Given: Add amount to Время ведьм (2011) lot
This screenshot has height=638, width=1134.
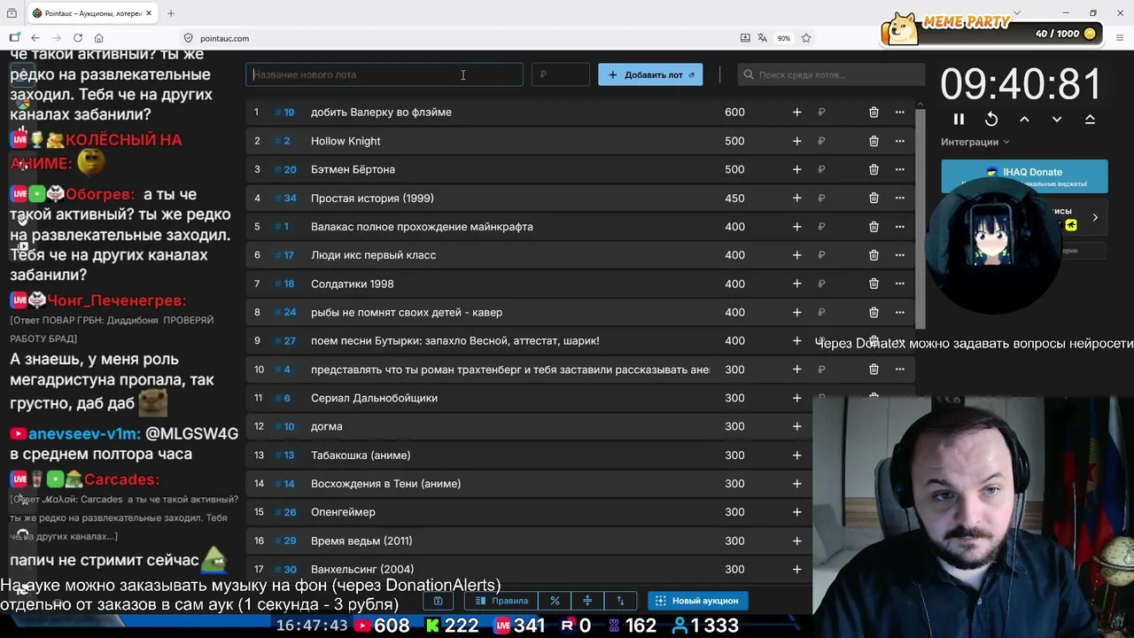Looking at the screenshot, I should 796,541.
